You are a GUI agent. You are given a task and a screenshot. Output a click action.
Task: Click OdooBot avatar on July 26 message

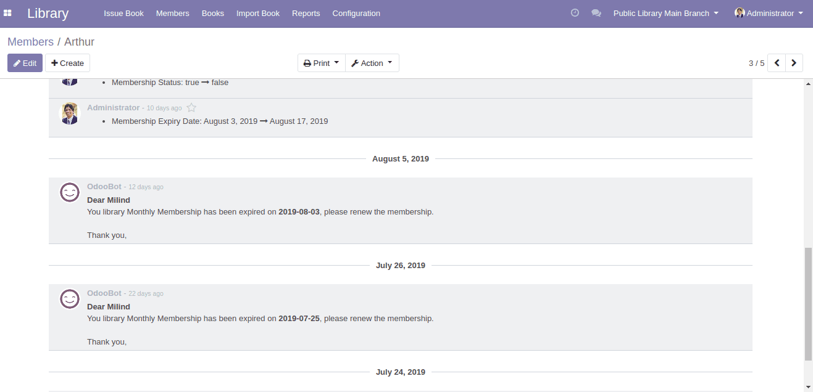coord(70,299)
